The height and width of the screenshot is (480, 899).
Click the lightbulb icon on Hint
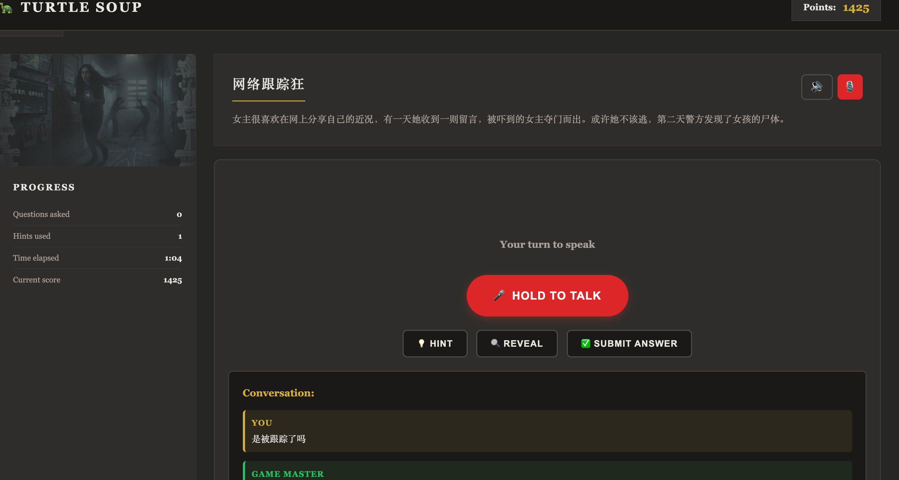[421, 344]
